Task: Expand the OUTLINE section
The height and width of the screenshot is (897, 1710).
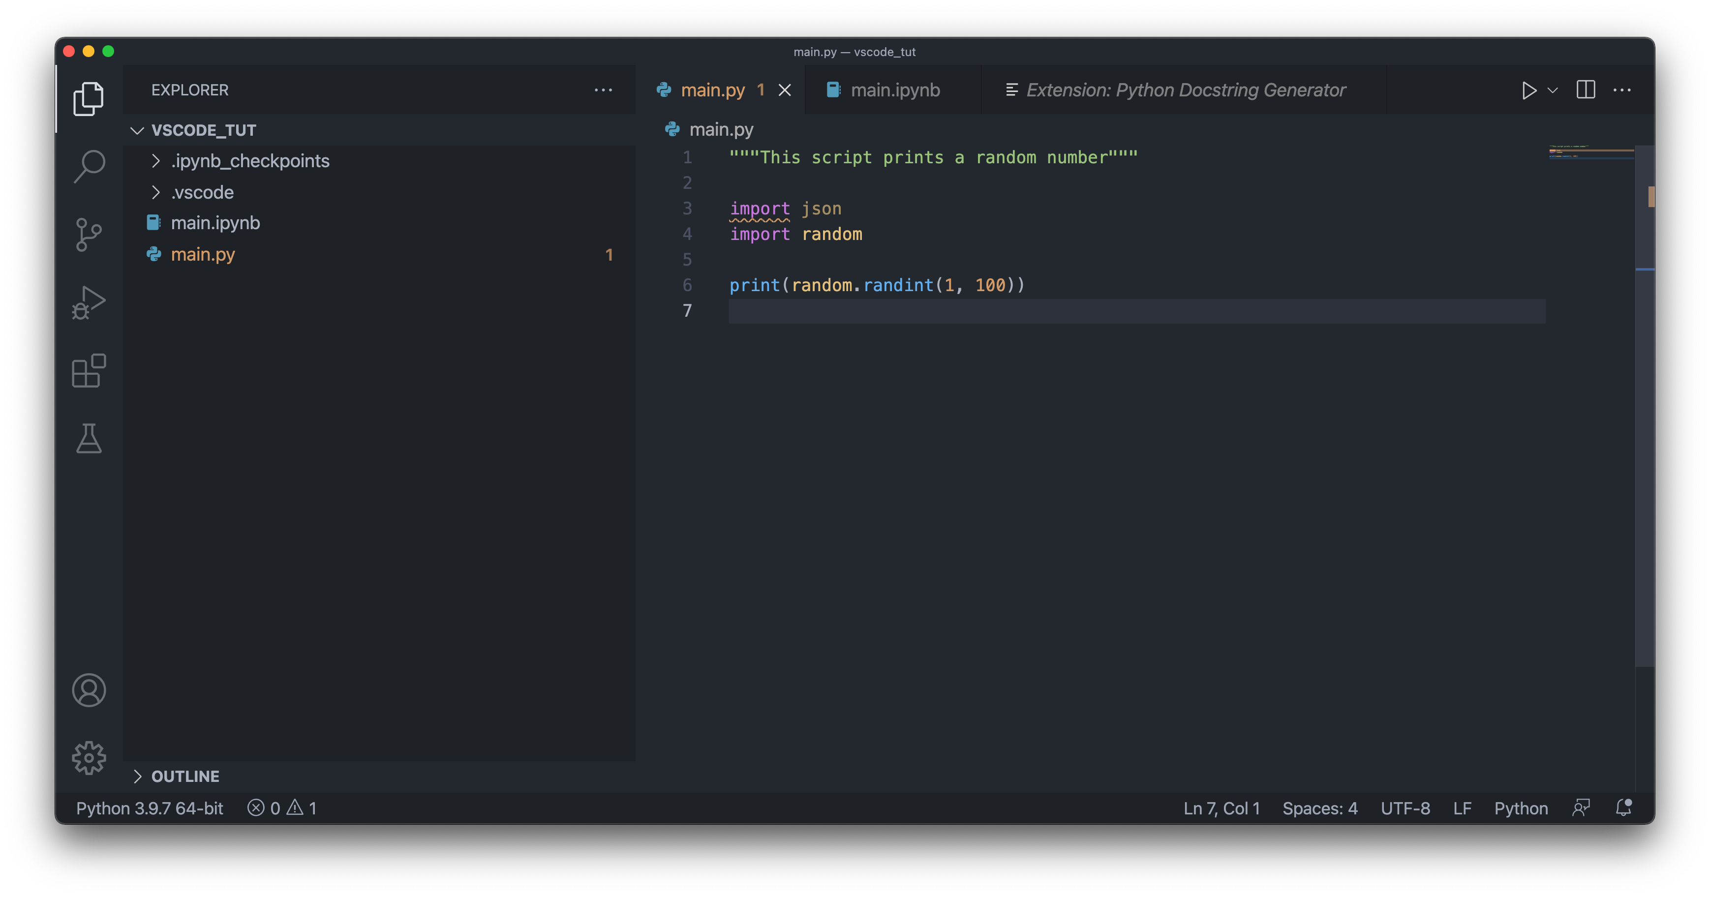Action: (x=184, y=776)
